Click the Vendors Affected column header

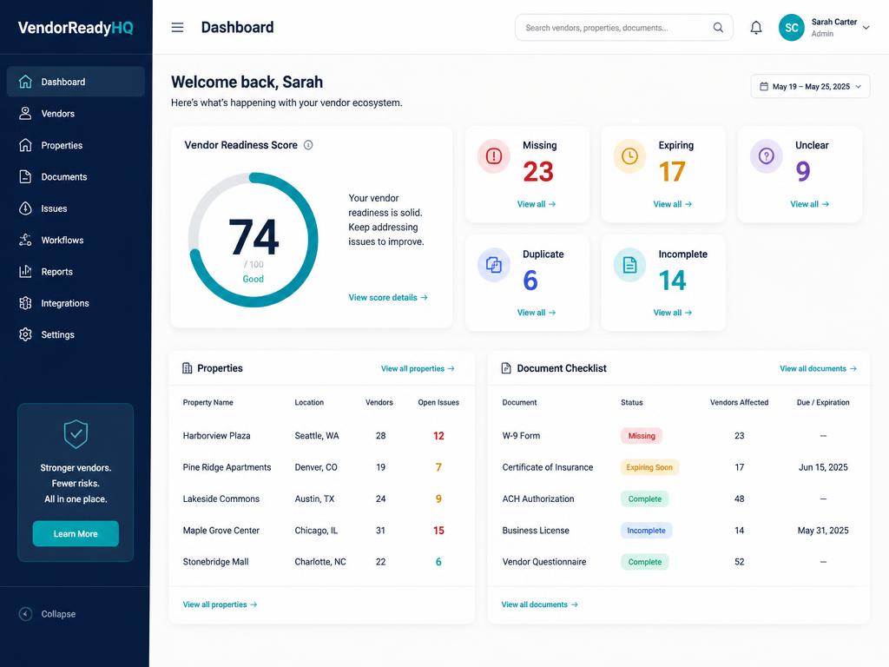coord(740,402)
